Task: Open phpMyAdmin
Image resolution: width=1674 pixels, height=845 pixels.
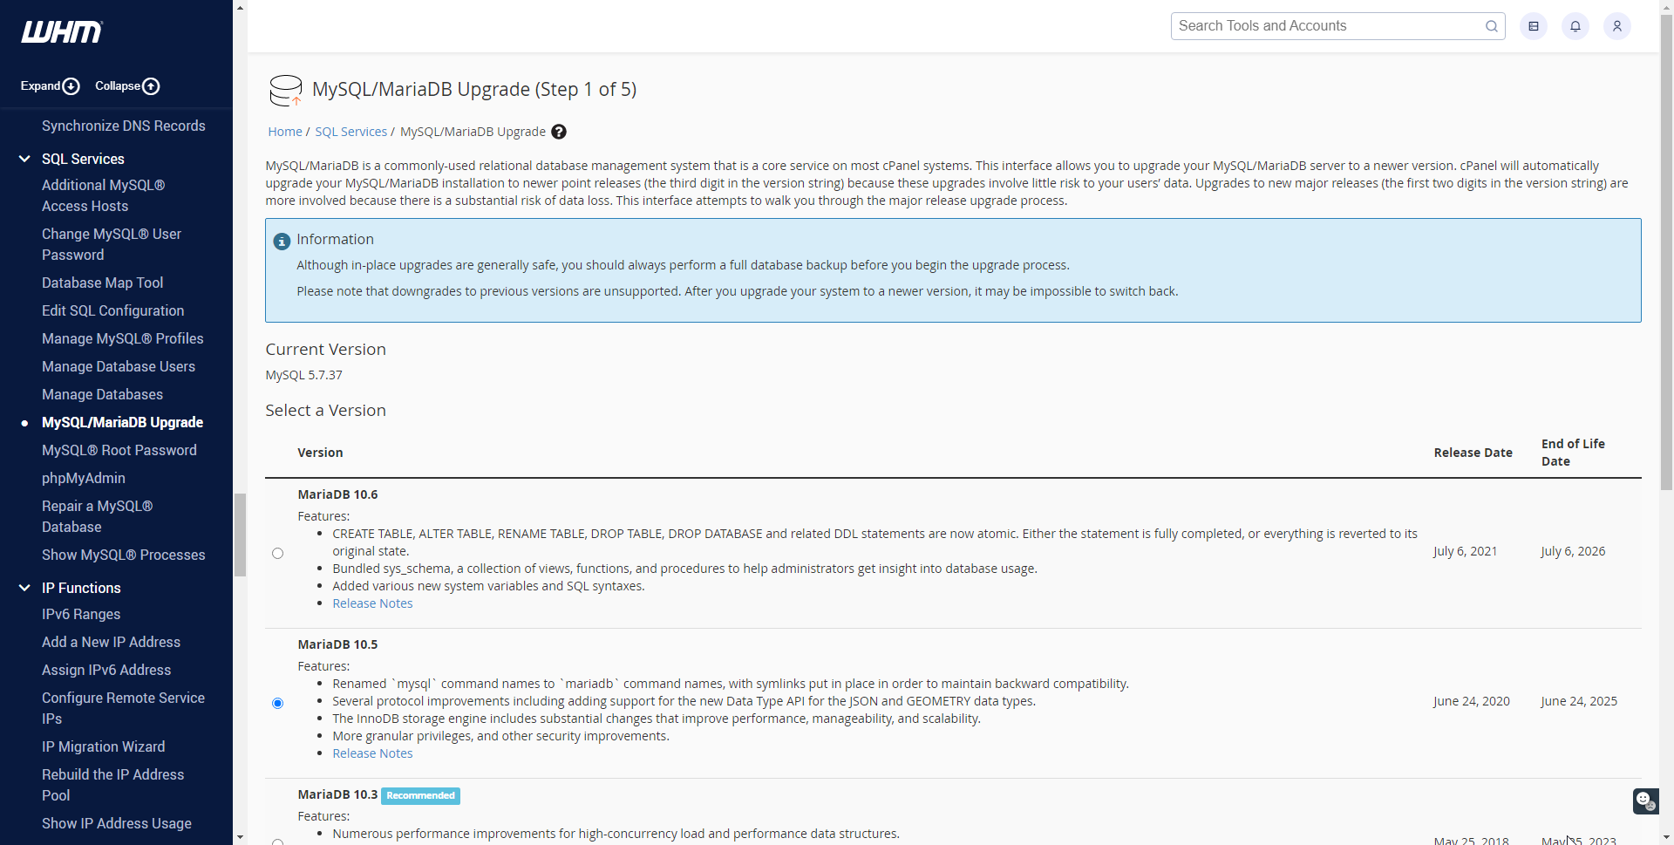Action: tap(84, 478)
